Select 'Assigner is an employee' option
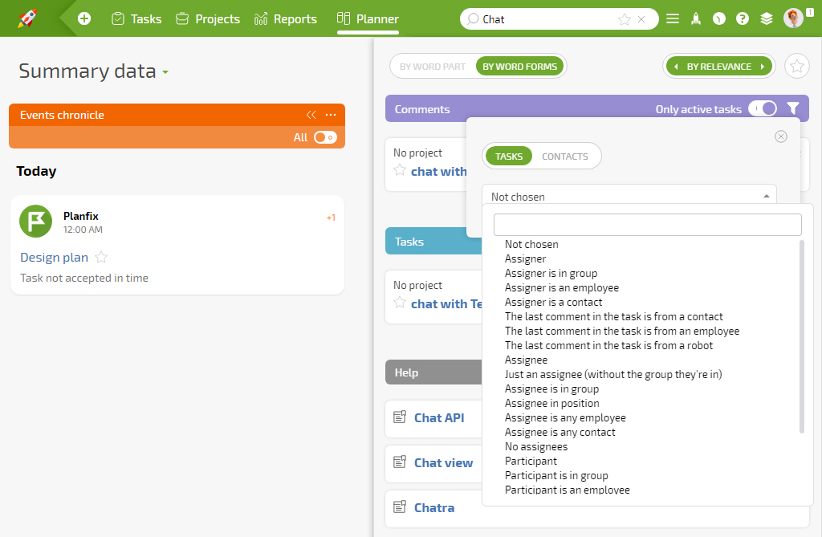The width and height of the screenshot is (822, 537). 562,288
